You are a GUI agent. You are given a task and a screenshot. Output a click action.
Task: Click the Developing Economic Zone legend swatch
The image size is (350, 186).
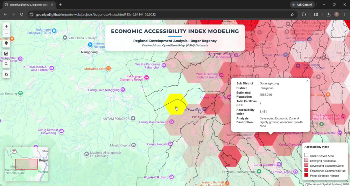(x=306, y=165)
